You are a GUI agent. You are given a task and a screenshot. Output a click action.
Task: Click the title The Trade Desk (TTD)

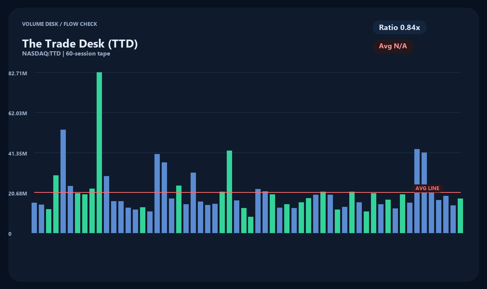click(80, 44)
